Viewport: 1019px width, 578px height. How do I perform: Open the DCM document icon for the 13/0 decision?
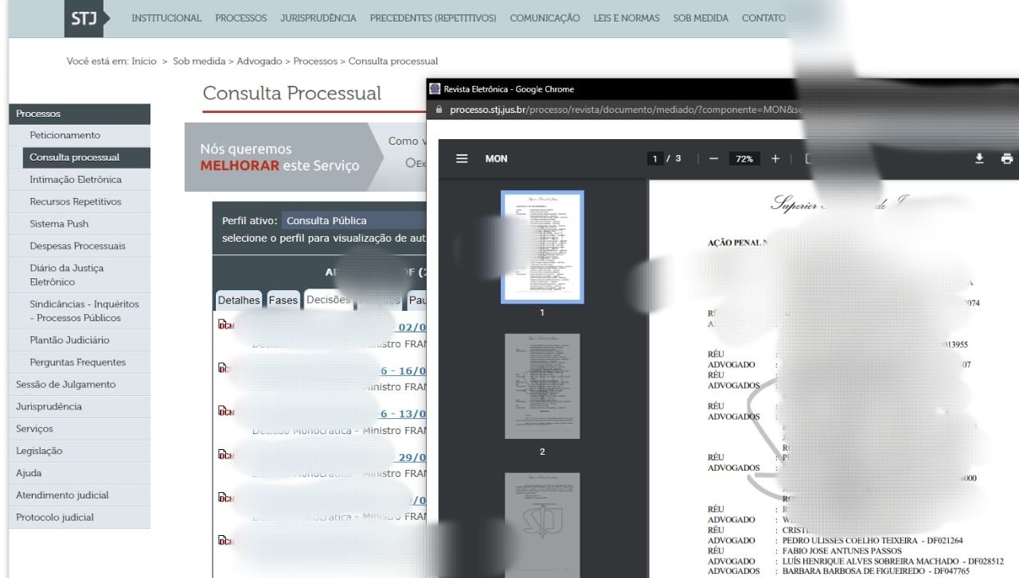[226, 411]
